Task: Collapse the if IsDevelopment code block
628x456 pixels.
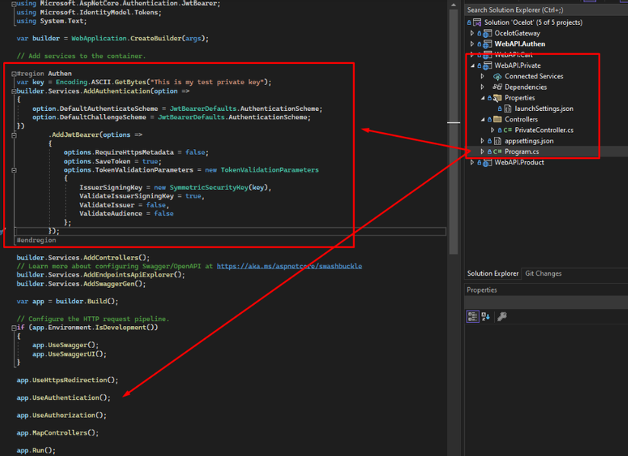Action: [14, 328]
